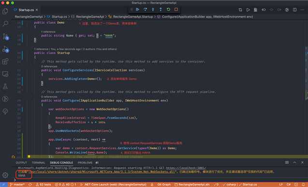Open errors and warnings count in status bar
Image resolution: width=308 pixels, height=187 pixels.
click(x=65, y=185)
